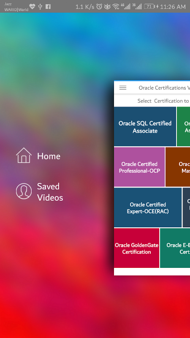Screen dimensions: 190x338
Task: Tap the alarm clock status icon
Action: pyautogui.click(x=99, y=7)
